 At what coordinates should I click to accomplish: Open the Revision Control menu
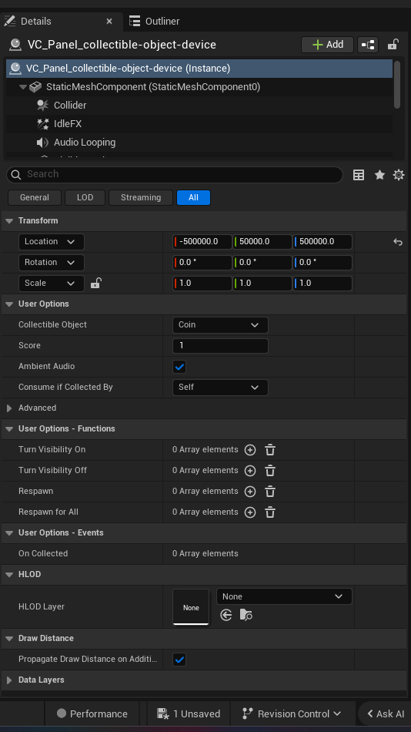coord(292,714)
